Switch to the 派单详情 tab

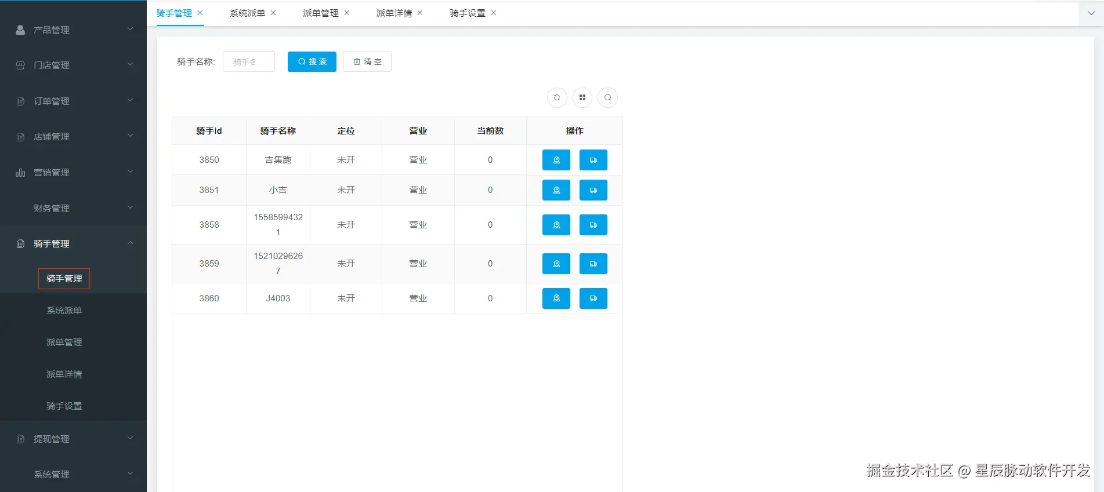[394, 13]
